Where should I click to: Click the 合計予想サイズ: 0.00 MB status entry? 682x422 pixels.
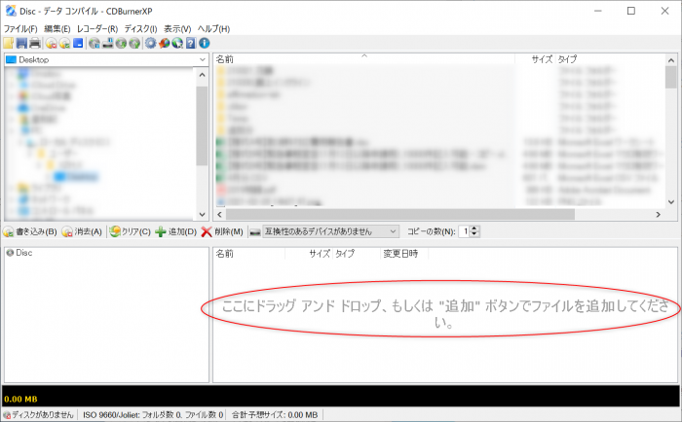[x=275, y=415]
